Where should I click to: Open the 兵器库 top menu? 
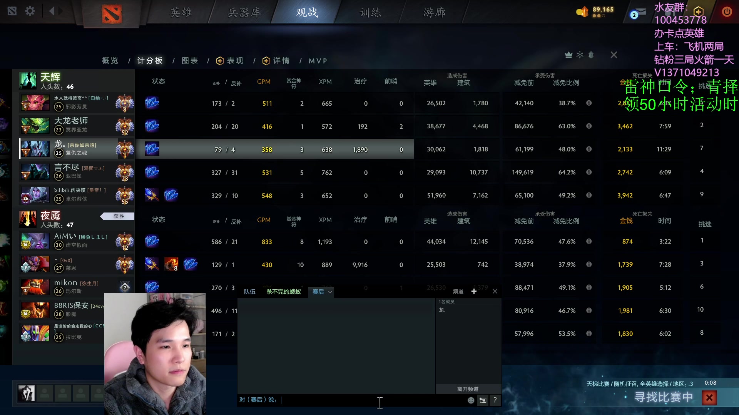tap(244, 13)
